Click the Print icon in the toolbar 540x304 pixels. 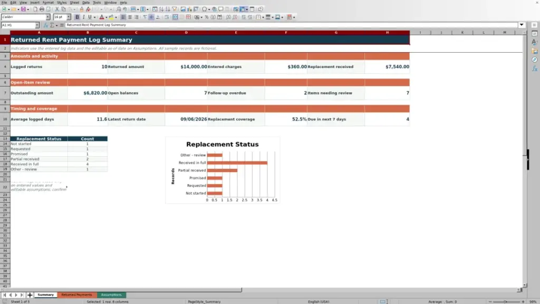coord(42,9)
